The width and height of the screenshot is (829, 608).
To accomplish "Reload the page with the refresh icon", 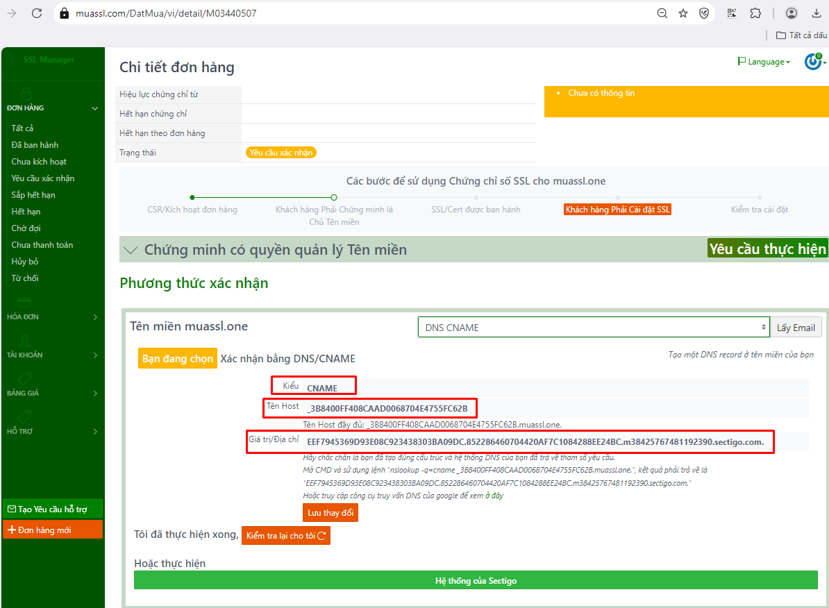I will point(37,13).
